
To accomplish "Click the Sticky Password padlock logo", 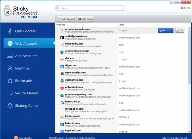I will (7, 11).
